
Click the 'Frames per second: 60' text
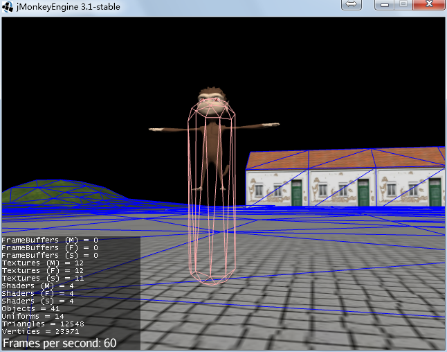[60, 343]
